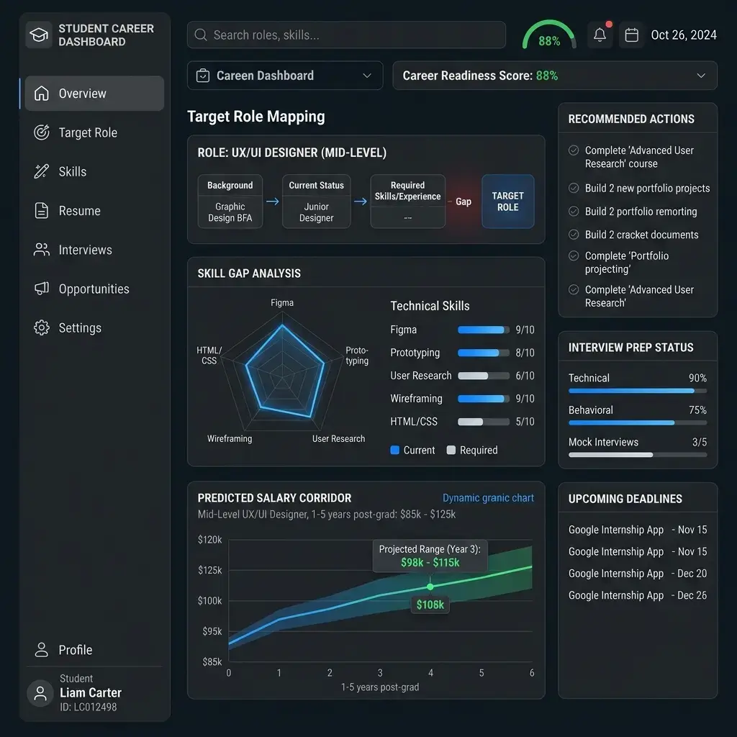
Task: Select the Resume document icon
Action: pyautogui.click(x=41, y=211)
